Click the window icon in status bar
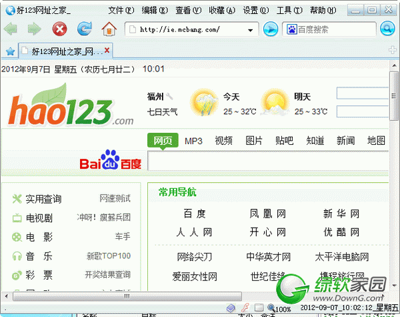 pos(259,308)
